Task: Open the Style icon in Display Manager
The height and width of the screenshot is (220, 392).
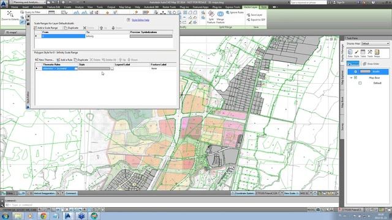Action: (x=356, y=53)
